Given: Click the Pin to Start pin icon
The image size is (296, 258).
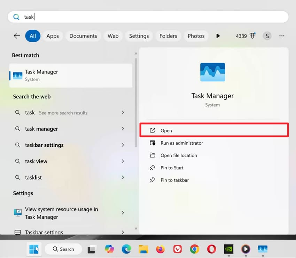Looking at the screenshot, I should click(x=152, y=168).
